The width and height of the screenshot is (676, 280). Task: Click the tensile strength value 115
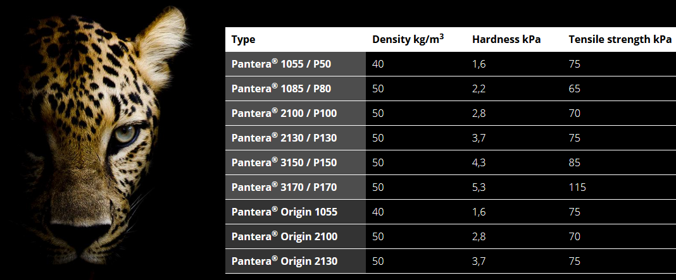(577, 188)
